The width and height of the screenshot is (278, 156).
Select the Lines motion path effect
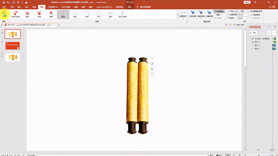click(x=63, y=14)
